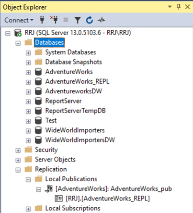Expand the ReportServer database node
The width and height of the screenshot is (193, 213).
(x=28, y=102)
